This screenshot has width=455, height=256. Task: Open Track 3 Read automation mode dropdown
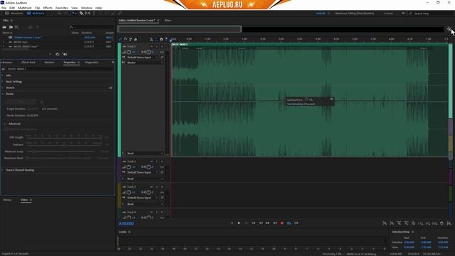click(x=144, y=204)
